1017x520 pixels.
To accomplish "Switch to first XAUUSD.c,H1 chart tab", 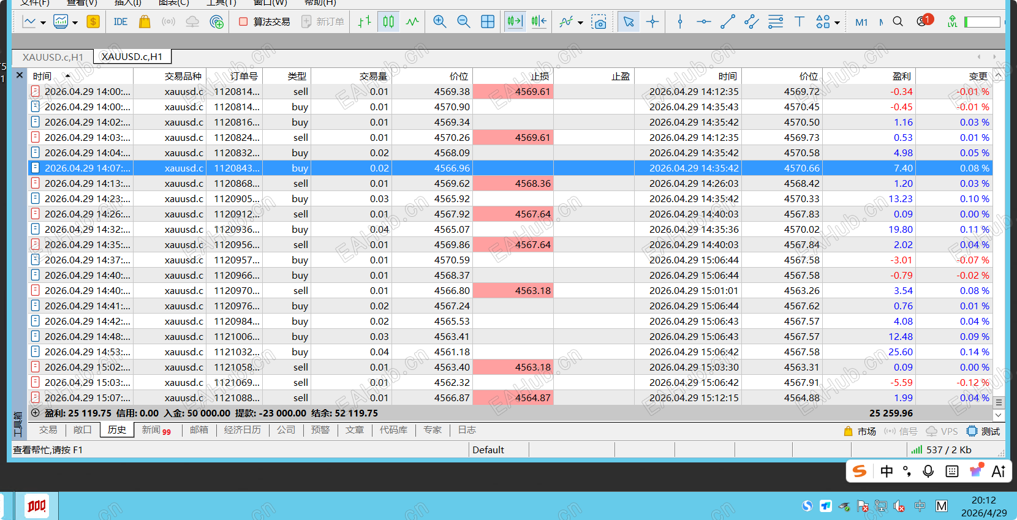I will [x=53, y=57].
